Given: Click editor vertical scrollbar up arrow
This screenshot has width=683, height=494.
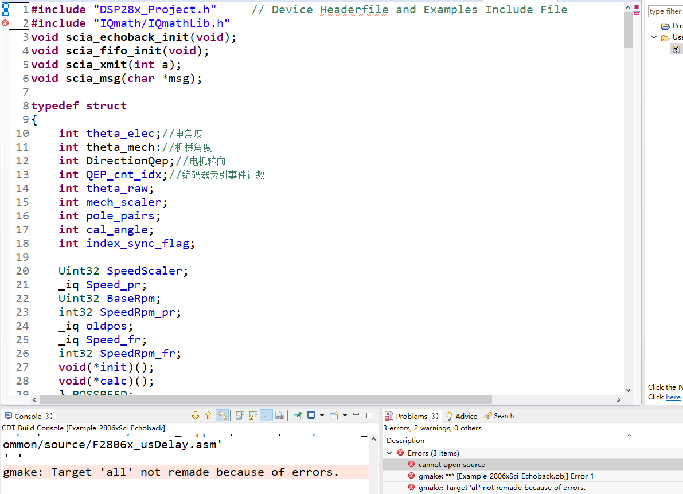Looking at the screenshot, I should [628, 7].
